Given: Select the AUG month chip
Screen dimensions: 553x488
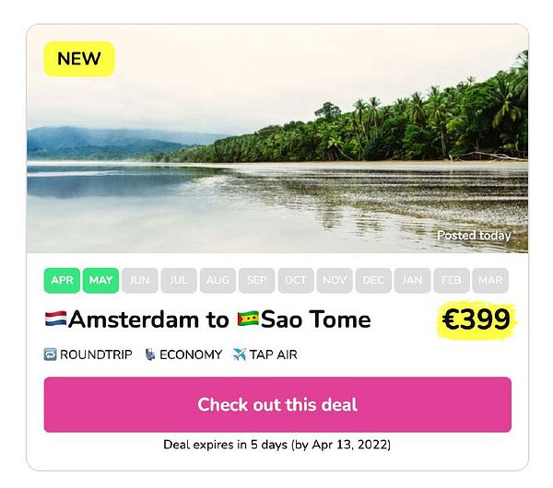Looking at the screenshot, I should pos(218,280).
